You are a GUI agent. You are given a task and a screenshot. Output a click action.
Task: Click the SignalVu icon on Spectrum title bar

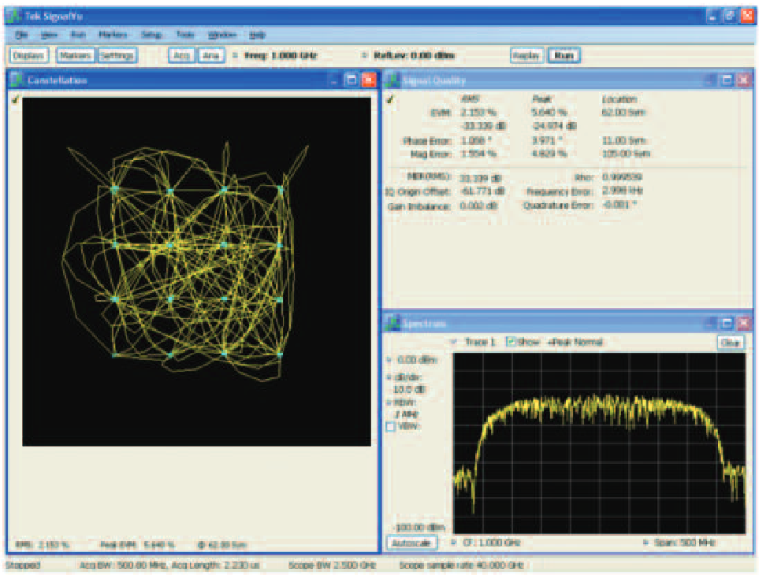(x=393, y=321)
